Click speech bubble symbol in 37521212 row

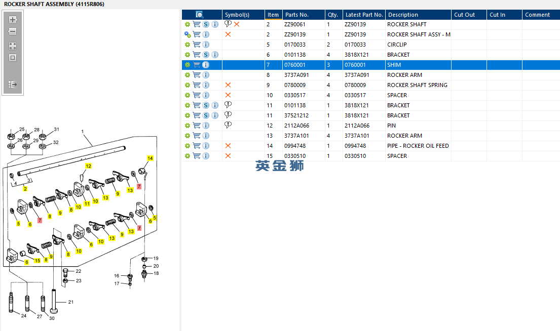point(228,115)
